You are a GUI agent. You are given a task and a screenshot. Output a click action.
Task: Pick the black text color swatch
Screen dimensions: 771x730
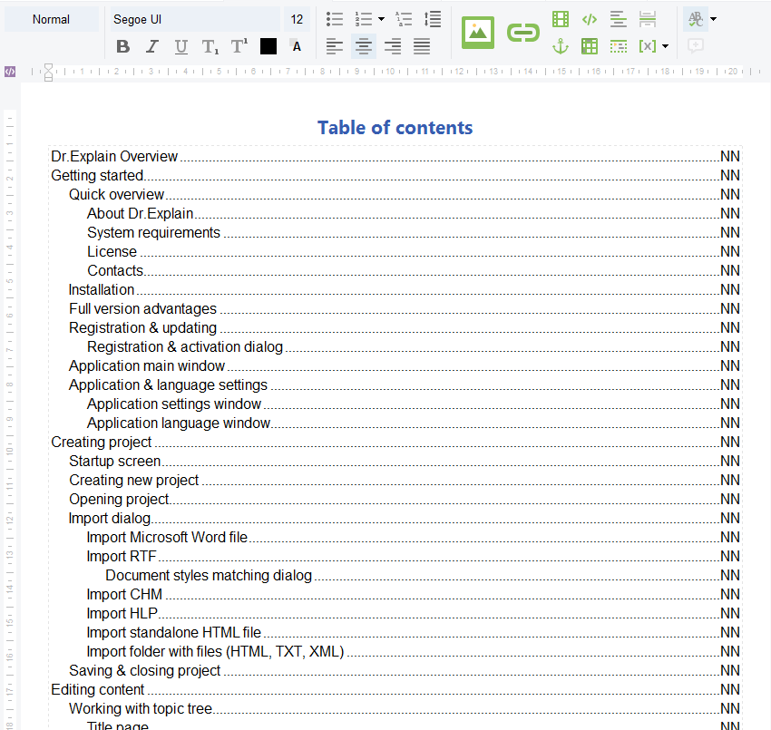(268, 46)
